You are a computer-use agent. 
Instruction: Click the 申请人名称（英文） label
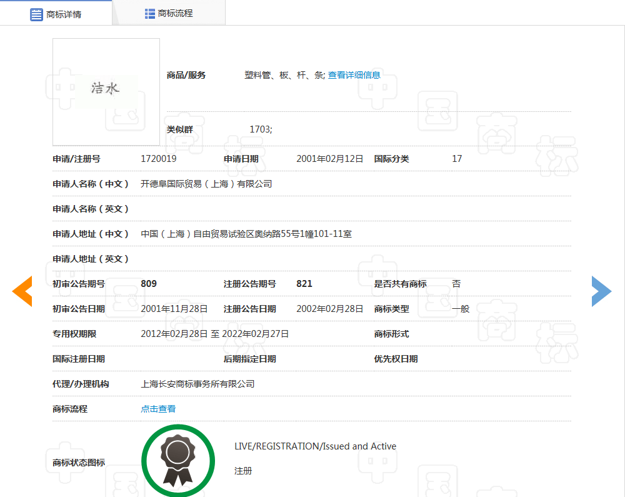pos(91,209)
